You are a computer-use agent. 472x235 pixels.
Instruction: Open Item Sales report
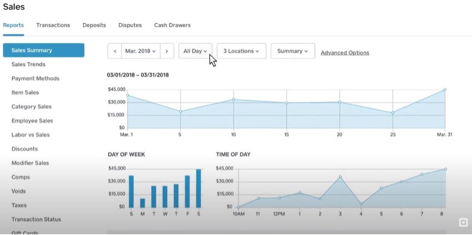[25, 93]
